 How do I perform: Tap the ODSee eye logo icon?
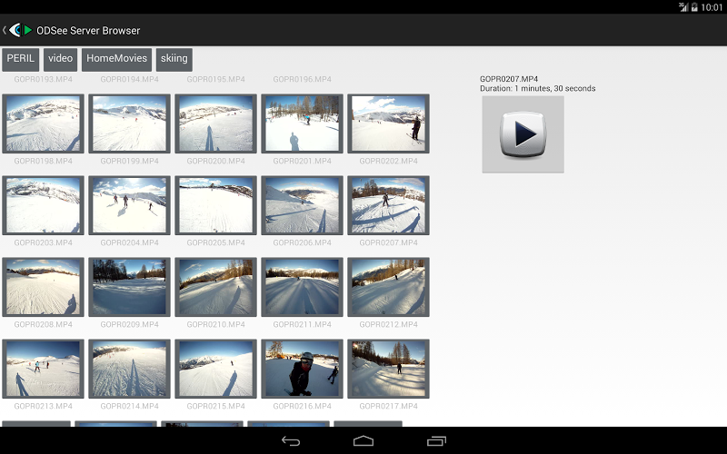20,30
